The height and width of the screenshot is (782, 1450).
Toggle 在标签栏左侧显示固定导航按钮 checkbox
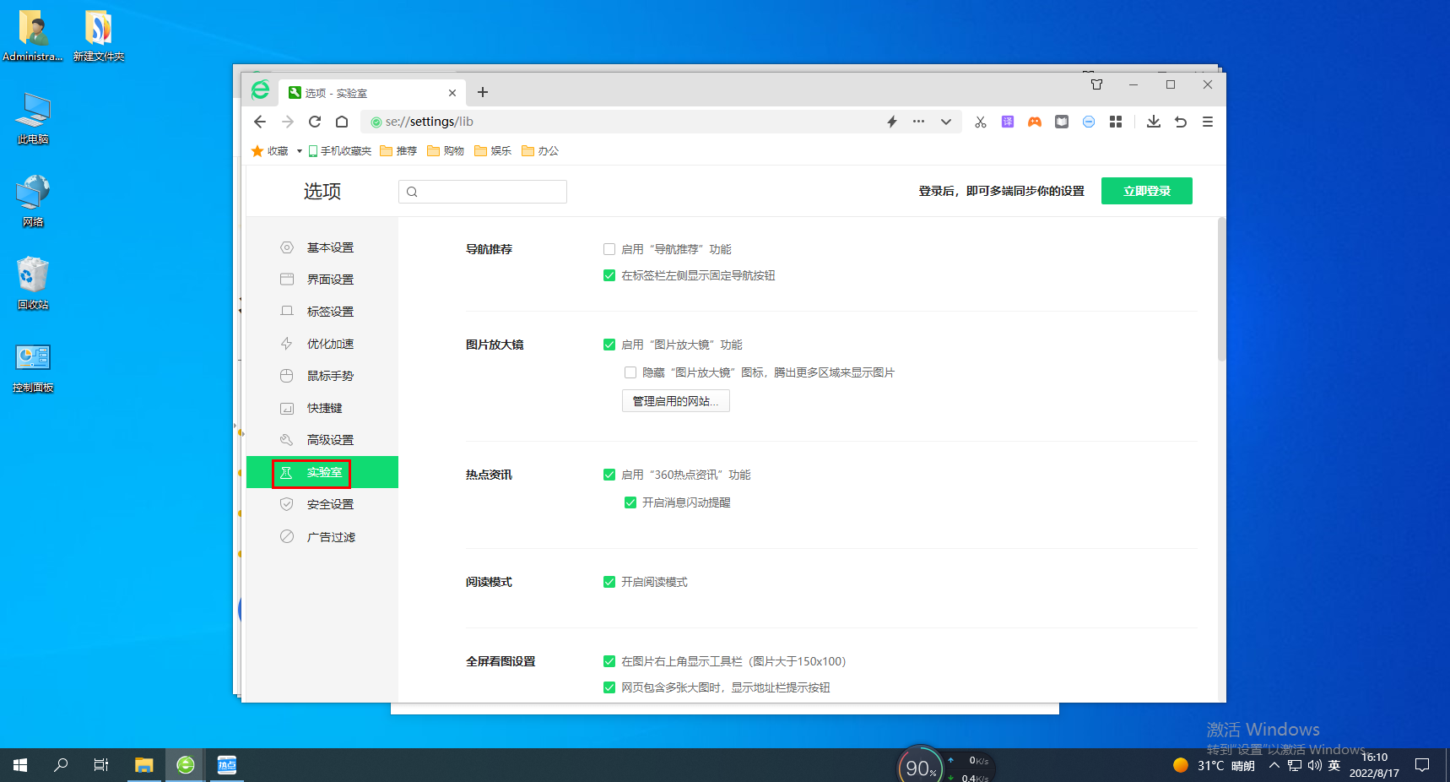click(x=609, y=275)
